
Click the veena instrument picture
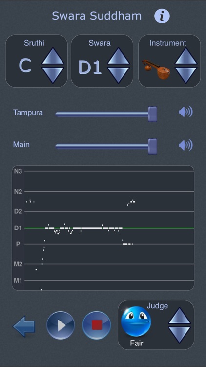pos(156,69)
